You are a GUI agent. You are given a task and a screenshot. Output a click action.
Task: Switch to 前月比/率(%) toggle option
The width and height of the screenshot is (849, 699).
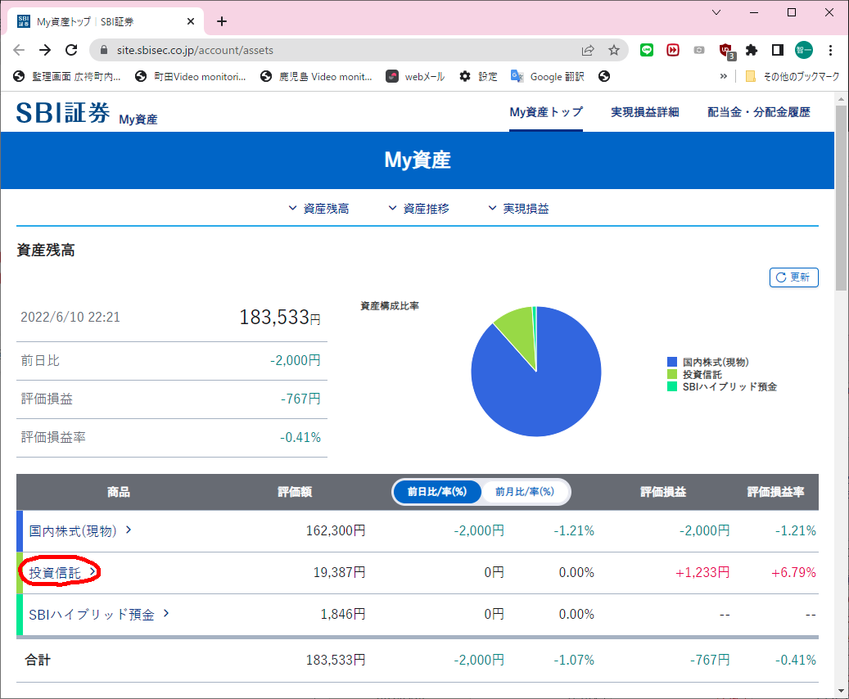[x=525, y=492]
